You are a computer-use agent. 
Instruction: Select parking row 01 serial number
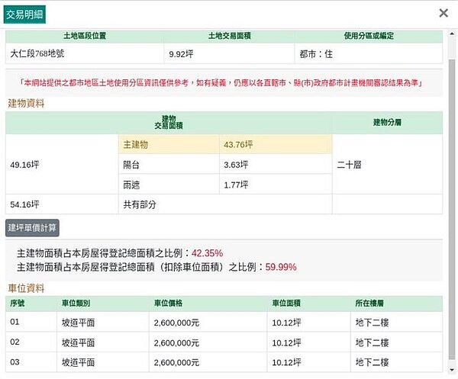pos(31,322)
